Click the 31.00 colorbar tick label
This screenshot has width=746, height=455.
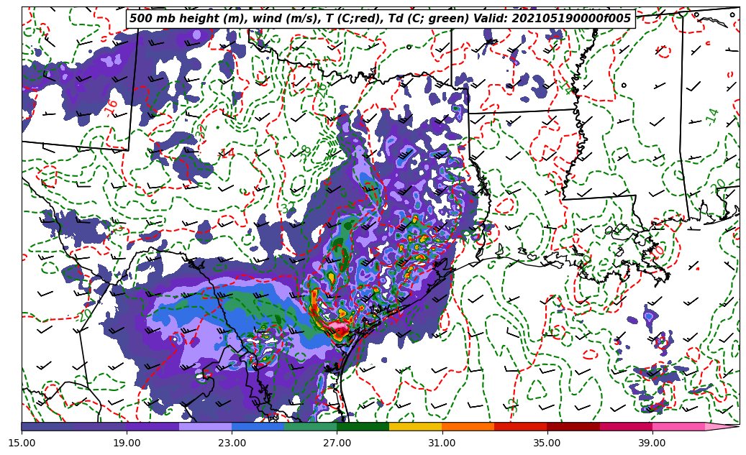click(442, 443)
